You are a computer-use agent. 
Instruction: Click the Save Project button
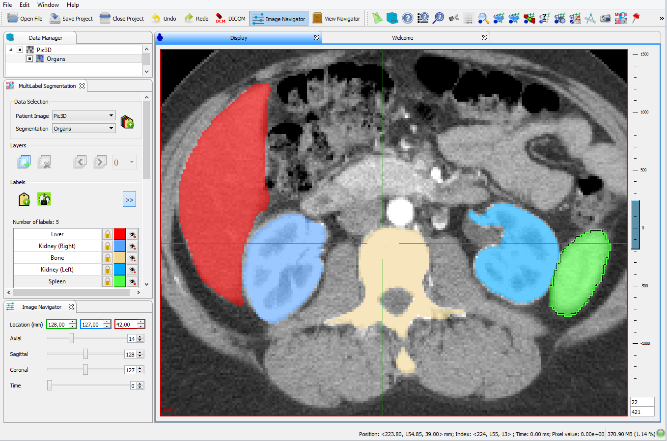[x=71, y=19]
